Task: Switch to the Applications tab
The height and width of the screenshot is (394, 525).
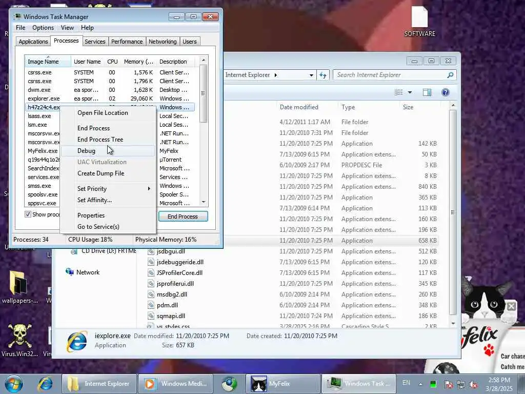Action: pyautogui.click(x=33, y=42)
